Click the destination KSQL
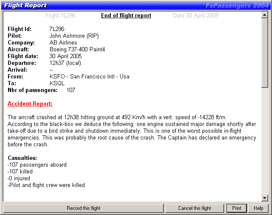This screenshot has height=215, width=272. point(57,83)
